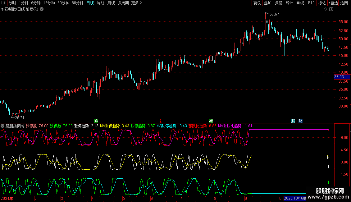
Task: Switch to the 周线 weekly period tab
Action: coord(101,3)
